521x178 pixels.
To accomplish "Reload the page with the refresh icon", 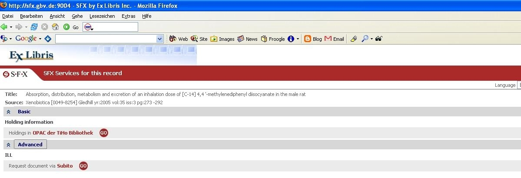I will 34,27.
